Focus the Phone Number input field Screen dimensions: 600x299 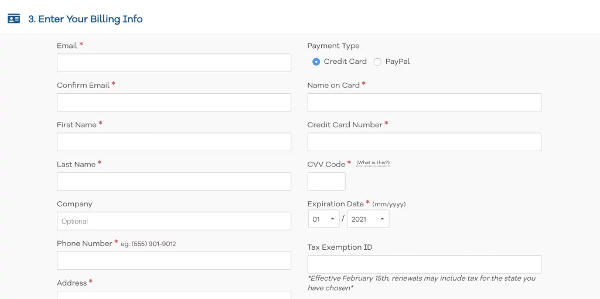click(174, 261)
